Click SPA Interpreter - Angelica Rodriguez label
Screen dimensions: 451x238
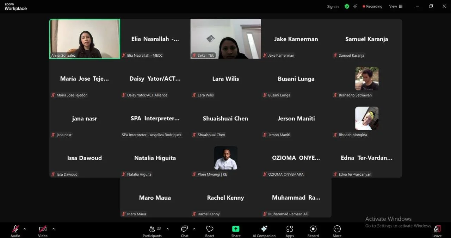[152, 135]
